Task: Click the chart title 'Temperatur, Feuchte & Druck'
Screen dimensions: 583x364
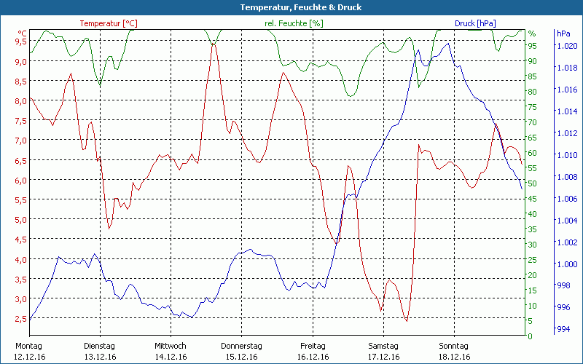Action: 291,7
